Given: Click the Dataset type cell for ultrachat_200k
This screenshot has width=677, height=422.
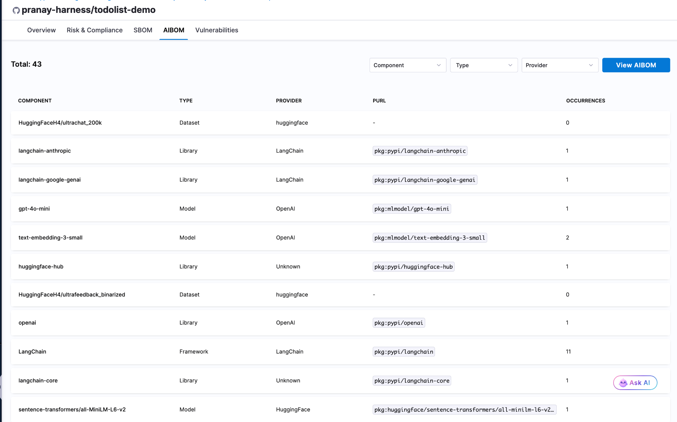Looking at the screenshot, I should 189,123.
